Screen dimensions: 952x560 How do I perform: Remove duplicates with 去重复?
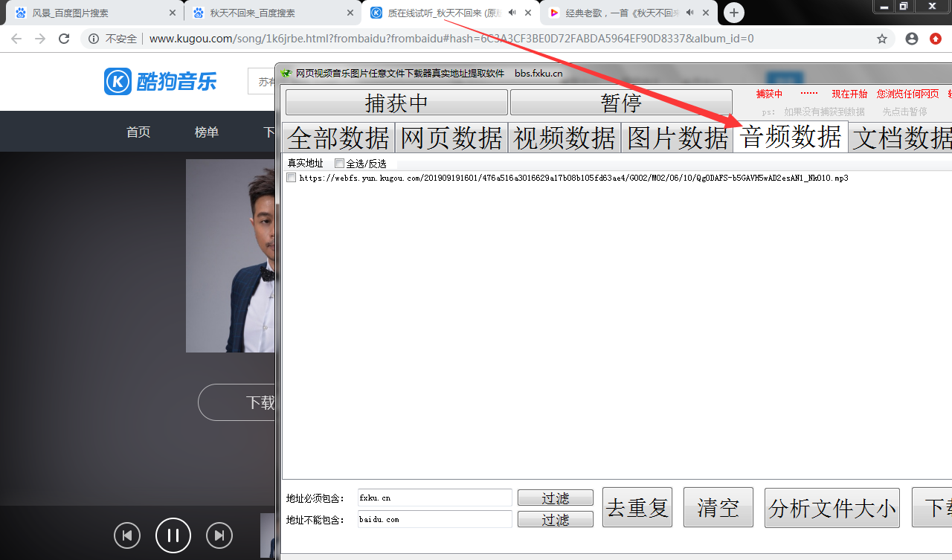[x=637, y=508]
